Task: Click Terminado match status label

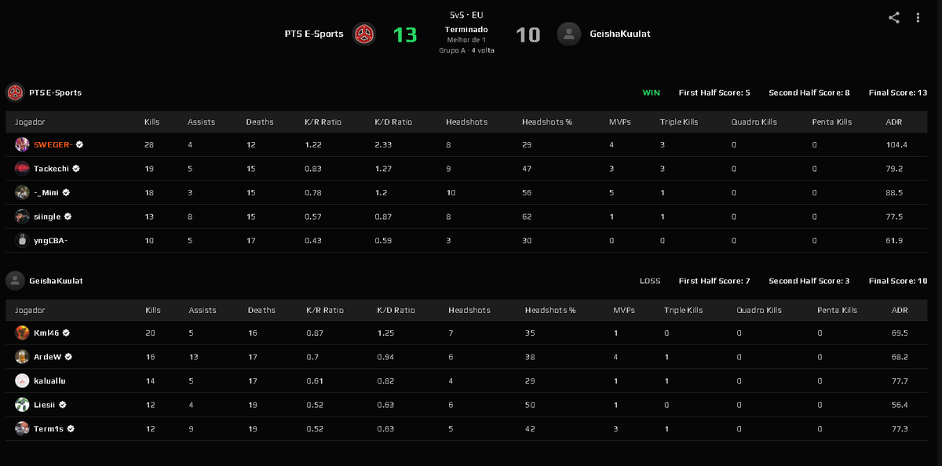Action: coord(466,30)
